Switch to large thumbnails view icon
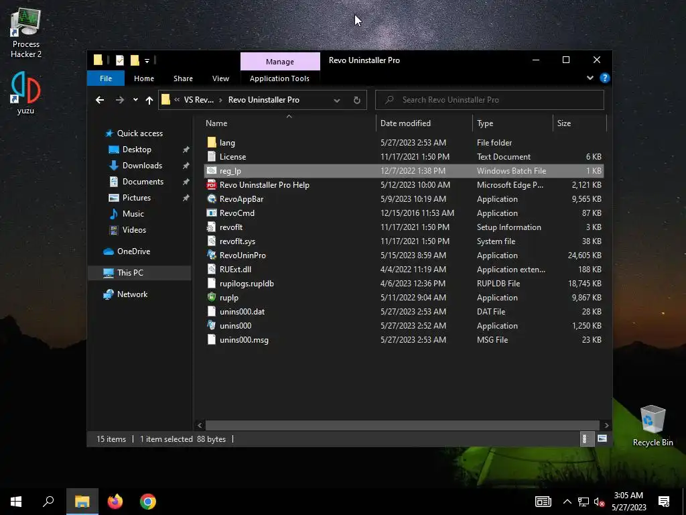The image size is (686, 515). pos(602,439)
